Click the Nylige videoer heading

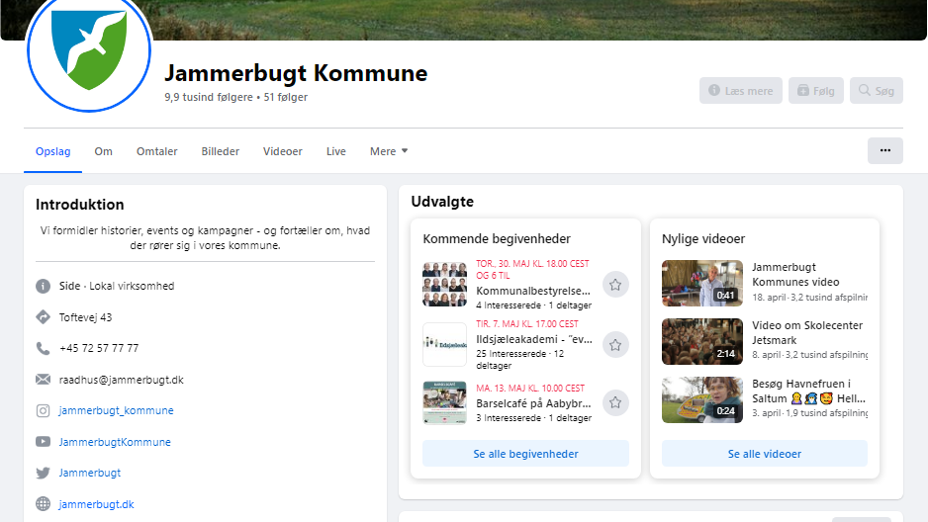703,239
